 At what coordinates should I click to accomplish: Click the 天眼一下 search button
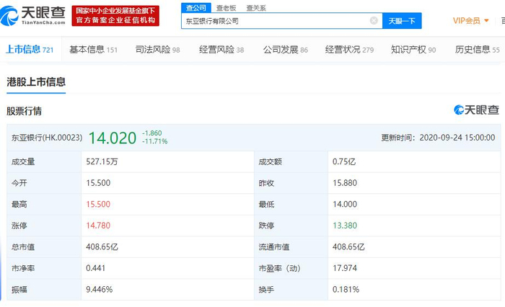point(401,21)
